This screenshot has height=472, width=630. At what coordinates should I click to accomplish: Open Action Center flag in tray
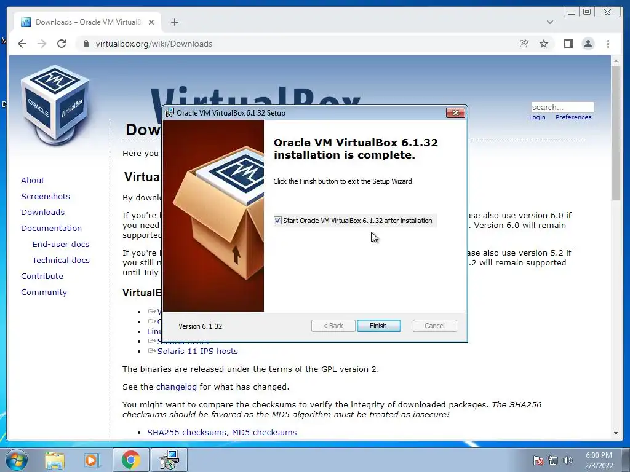[538, 460]
